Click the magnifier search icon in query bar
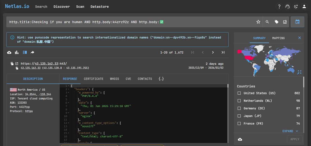 point(267,22)
